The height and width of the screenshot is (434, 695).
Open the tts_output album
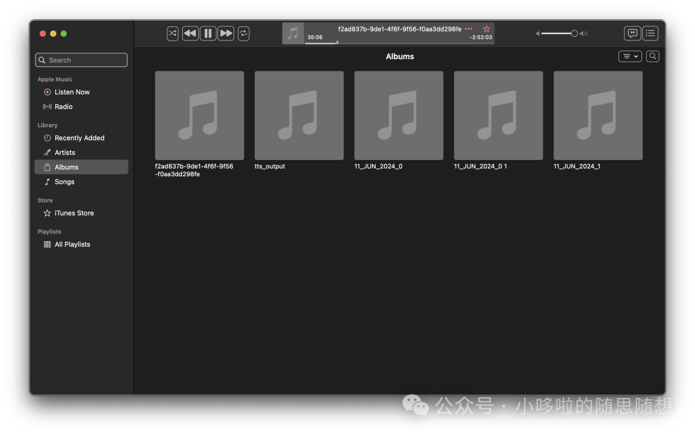[299, 116]
